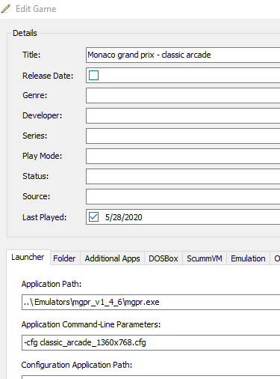Click the Application Path label
280x379 pixels.
tap(52, 284)
